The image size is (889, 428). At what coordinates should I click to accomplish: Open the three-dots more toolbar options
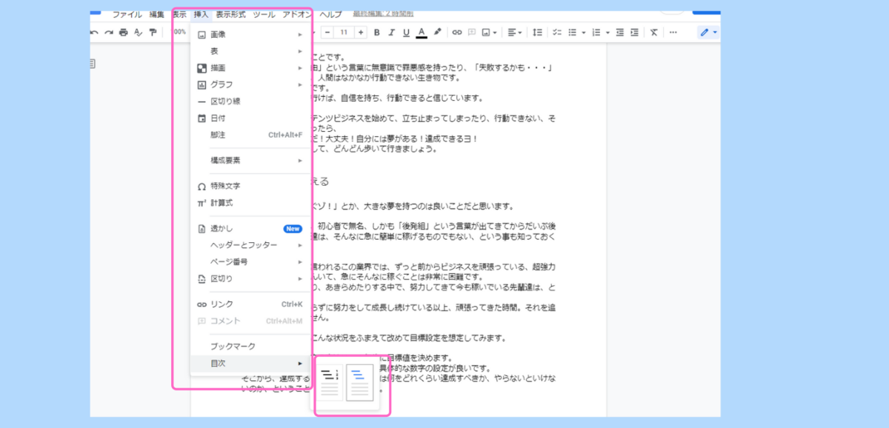point(673,33)
